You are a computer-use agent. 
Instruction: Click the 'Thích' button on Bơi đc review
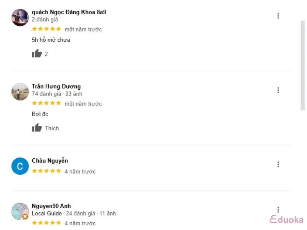[x=52, y=128]
